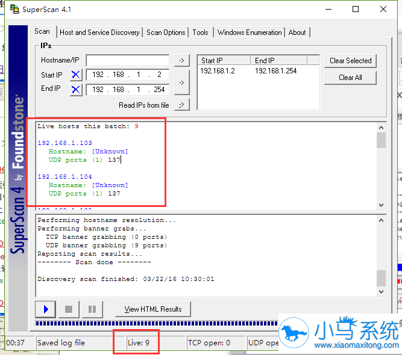Open the Host and Service Discovery tab
The image size is (402, 355).
(x=99, y=32)
